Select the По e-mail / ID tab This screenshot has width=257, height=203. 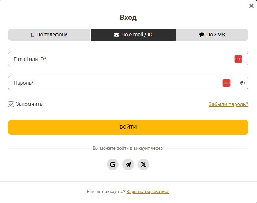tap(133, 35)
